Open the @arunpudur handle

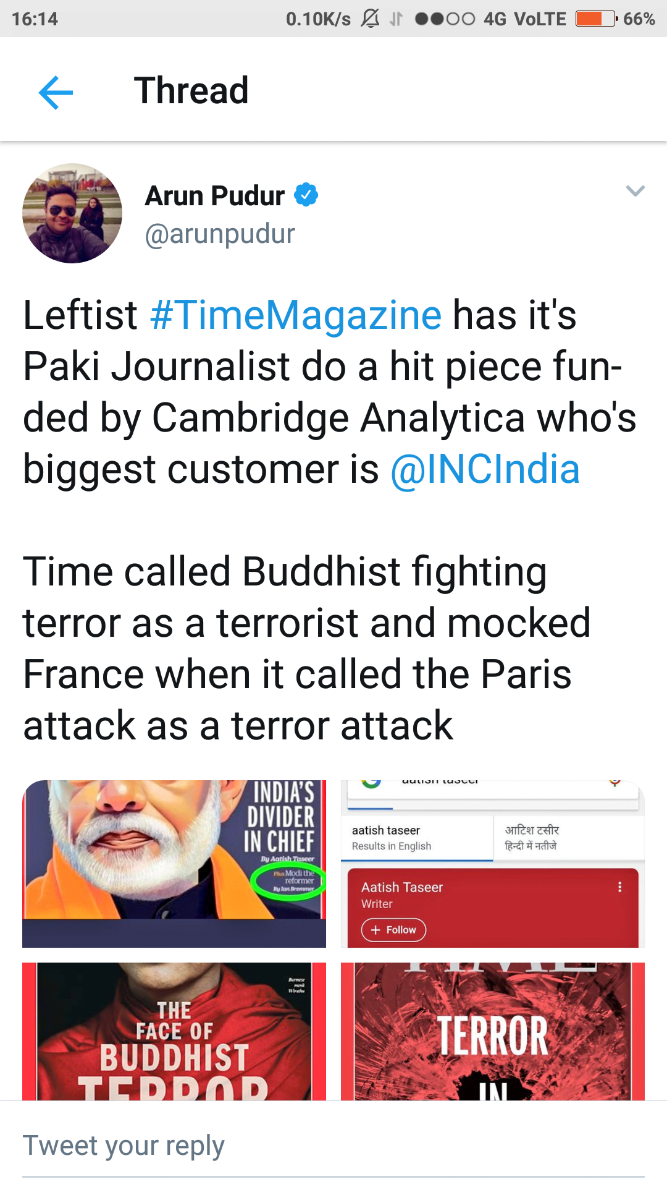coord(220,234)
